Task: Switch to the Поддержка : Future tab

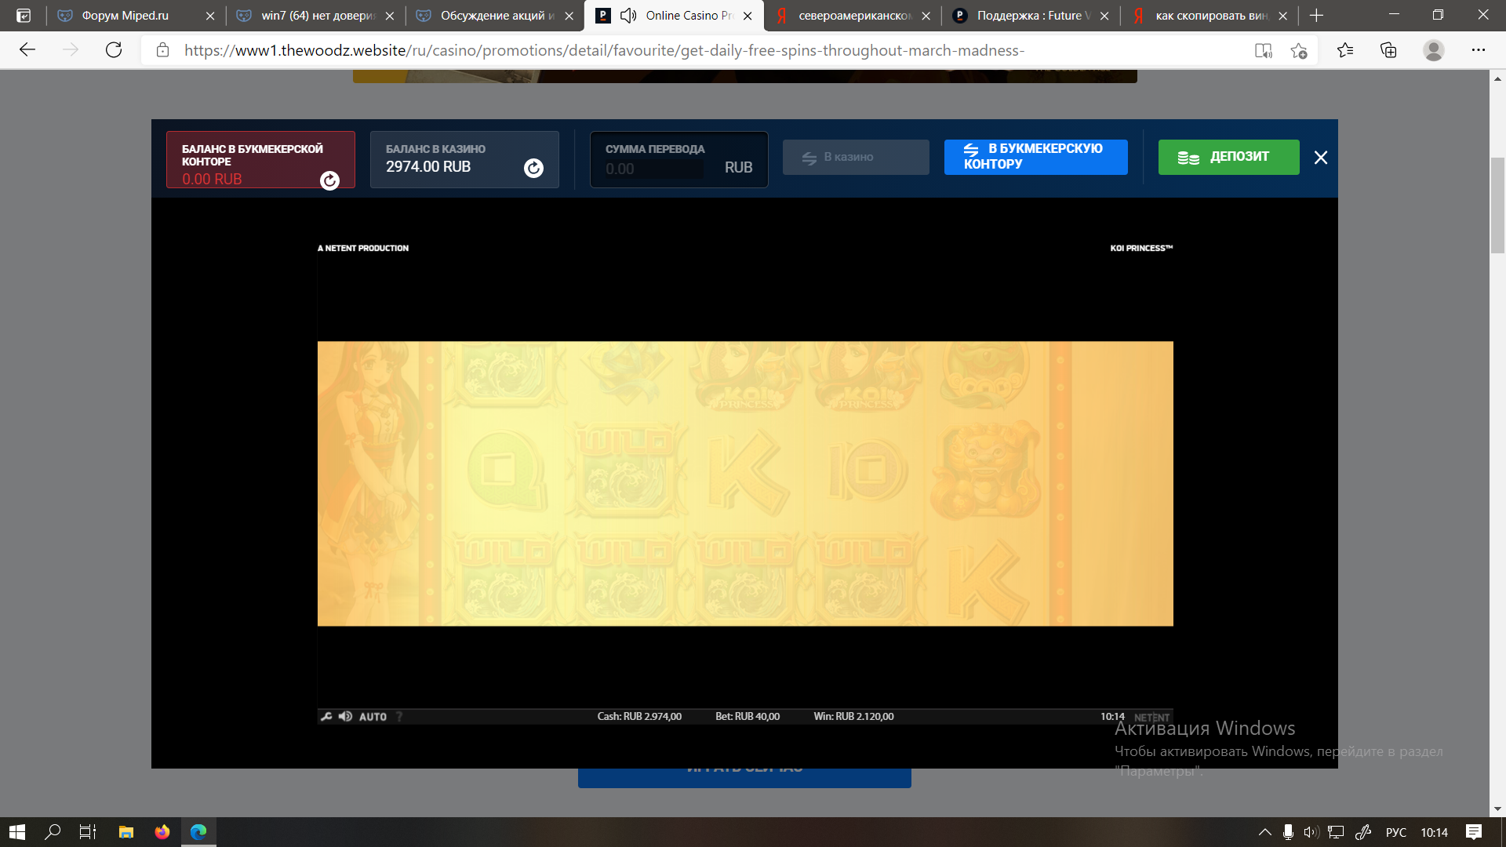Action: 1034,16
